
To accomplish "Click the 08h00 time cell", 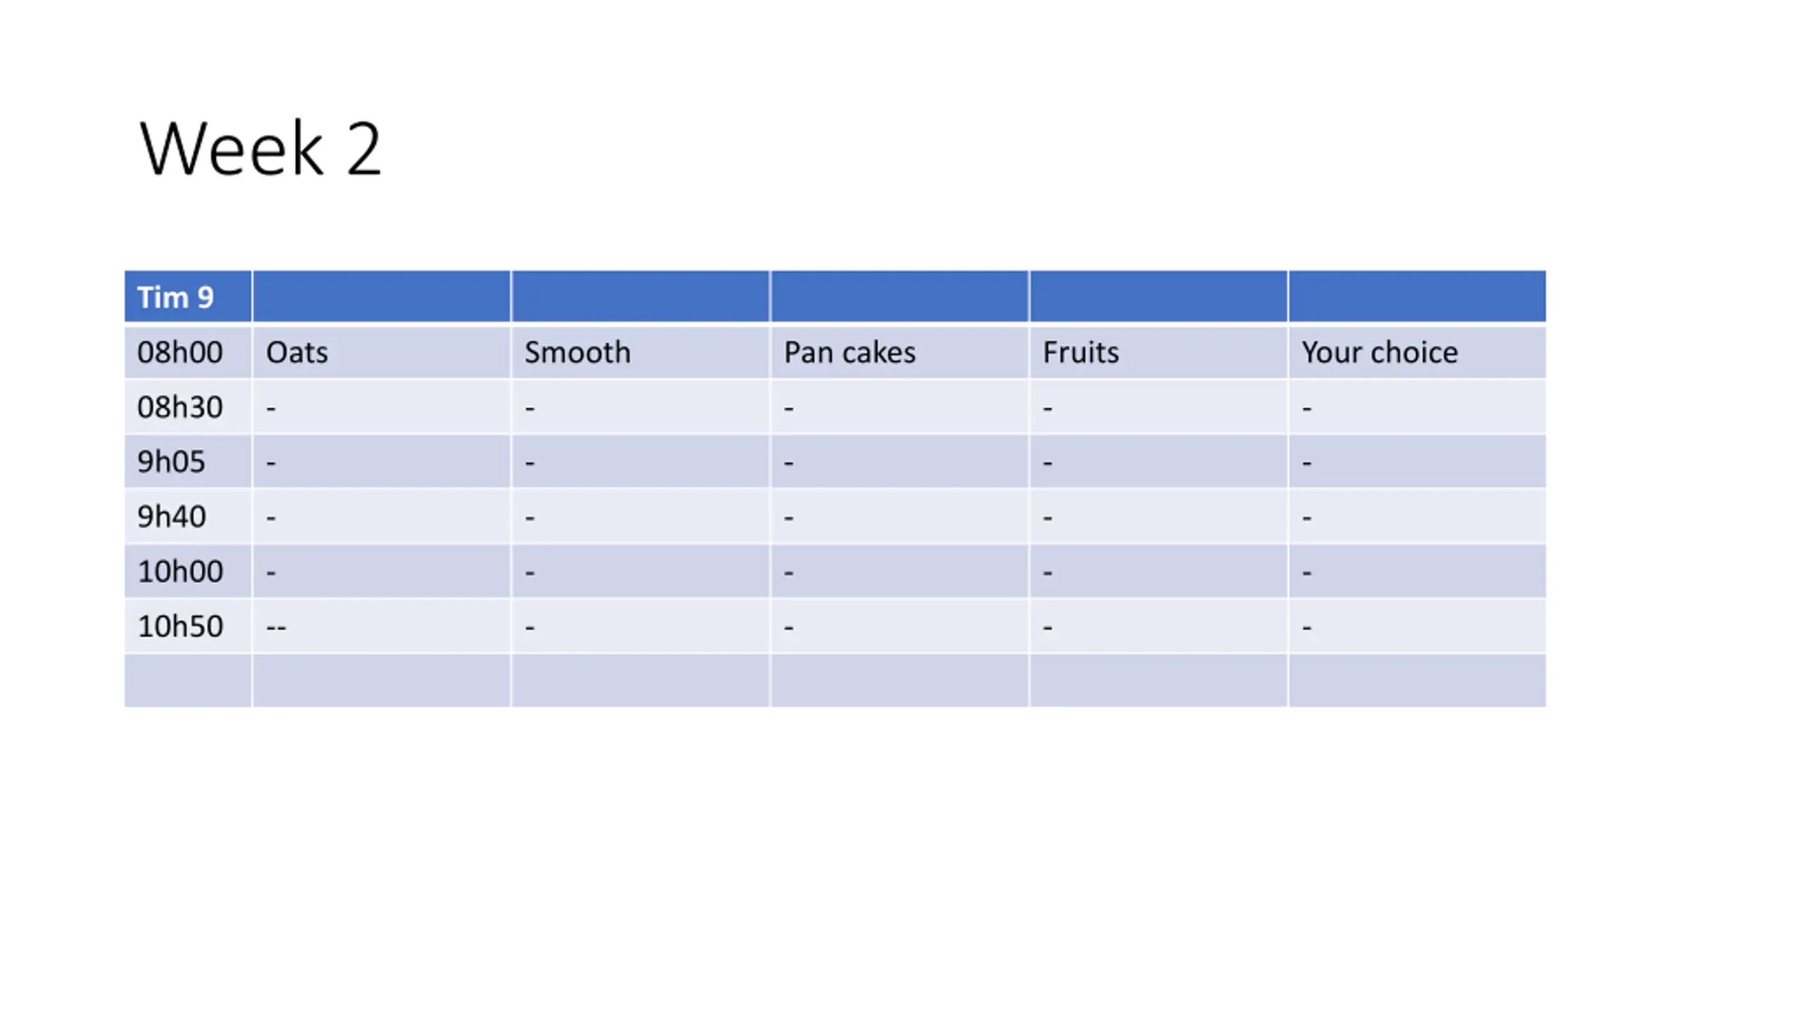I will (188, 352).
